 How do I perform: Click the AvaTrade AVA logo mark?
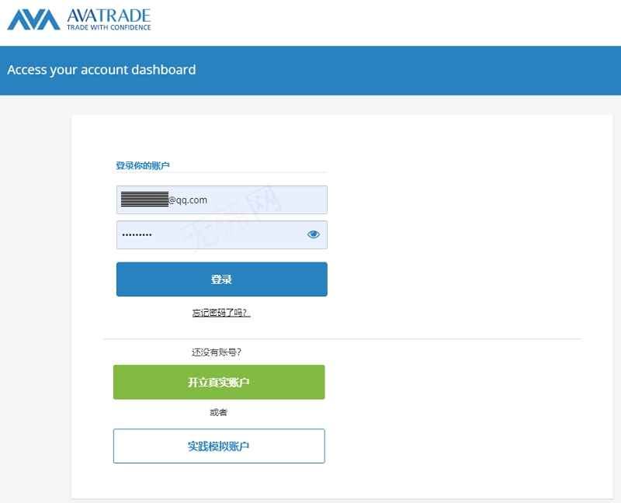tap(33, 19)
